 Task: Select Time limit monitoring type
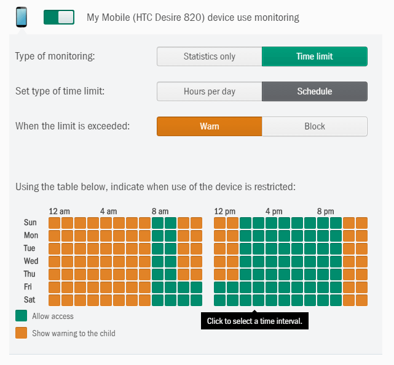pyautogui.click(x=314, y=56)
